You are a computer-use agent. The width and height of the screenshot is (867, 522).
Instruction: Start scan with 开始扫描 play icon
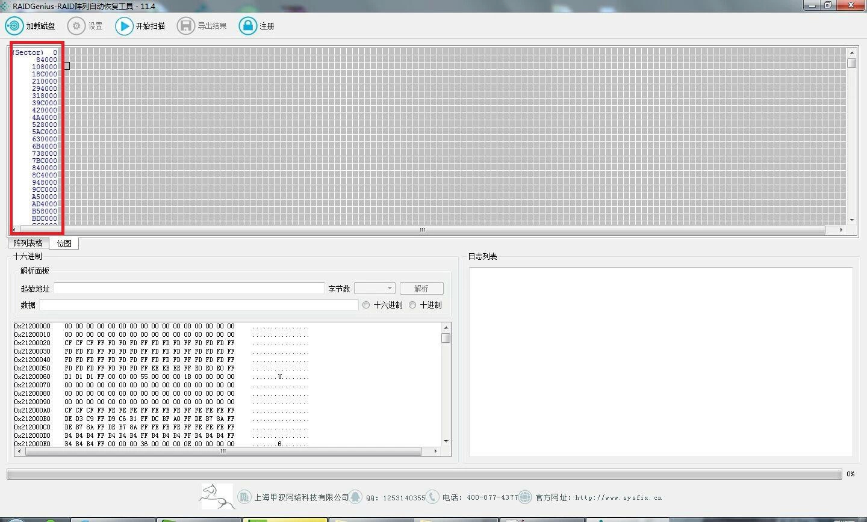pos(124,26)
